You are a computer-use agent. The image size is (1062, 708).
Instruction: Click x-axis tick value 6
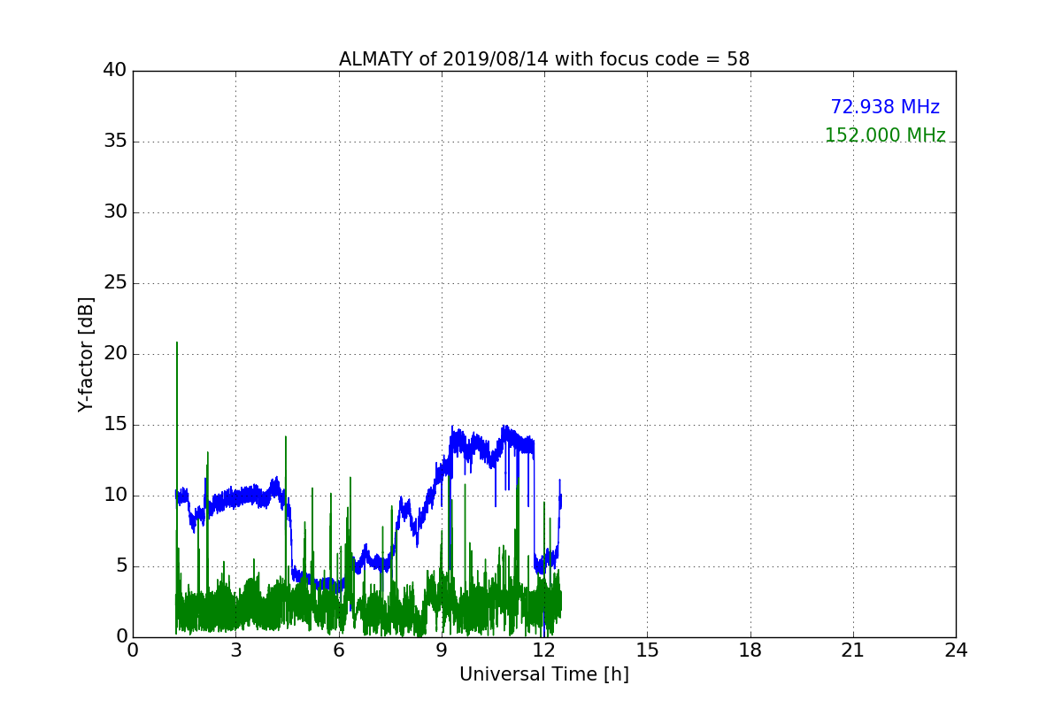[339, 650]
